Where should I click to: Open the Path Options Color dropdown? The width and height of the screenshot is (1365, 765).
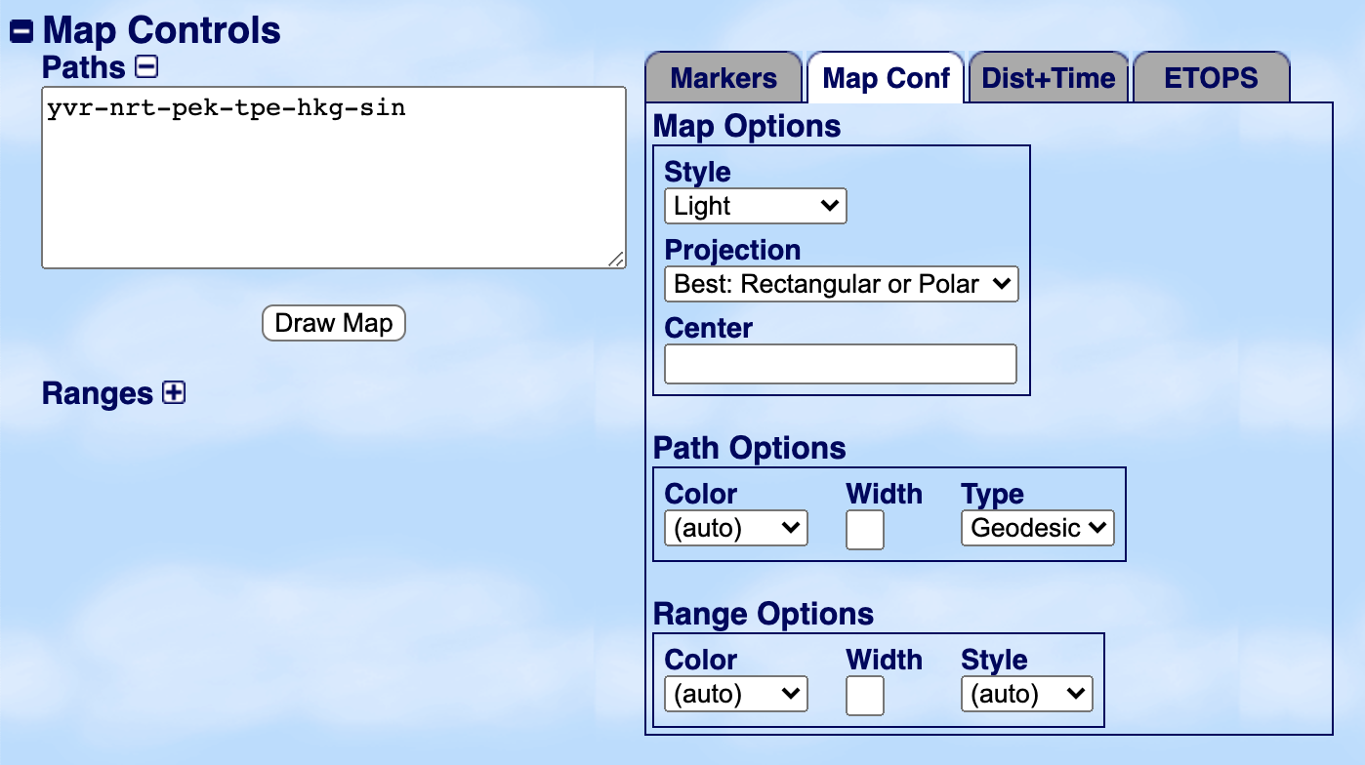click(x=735, y=529)
